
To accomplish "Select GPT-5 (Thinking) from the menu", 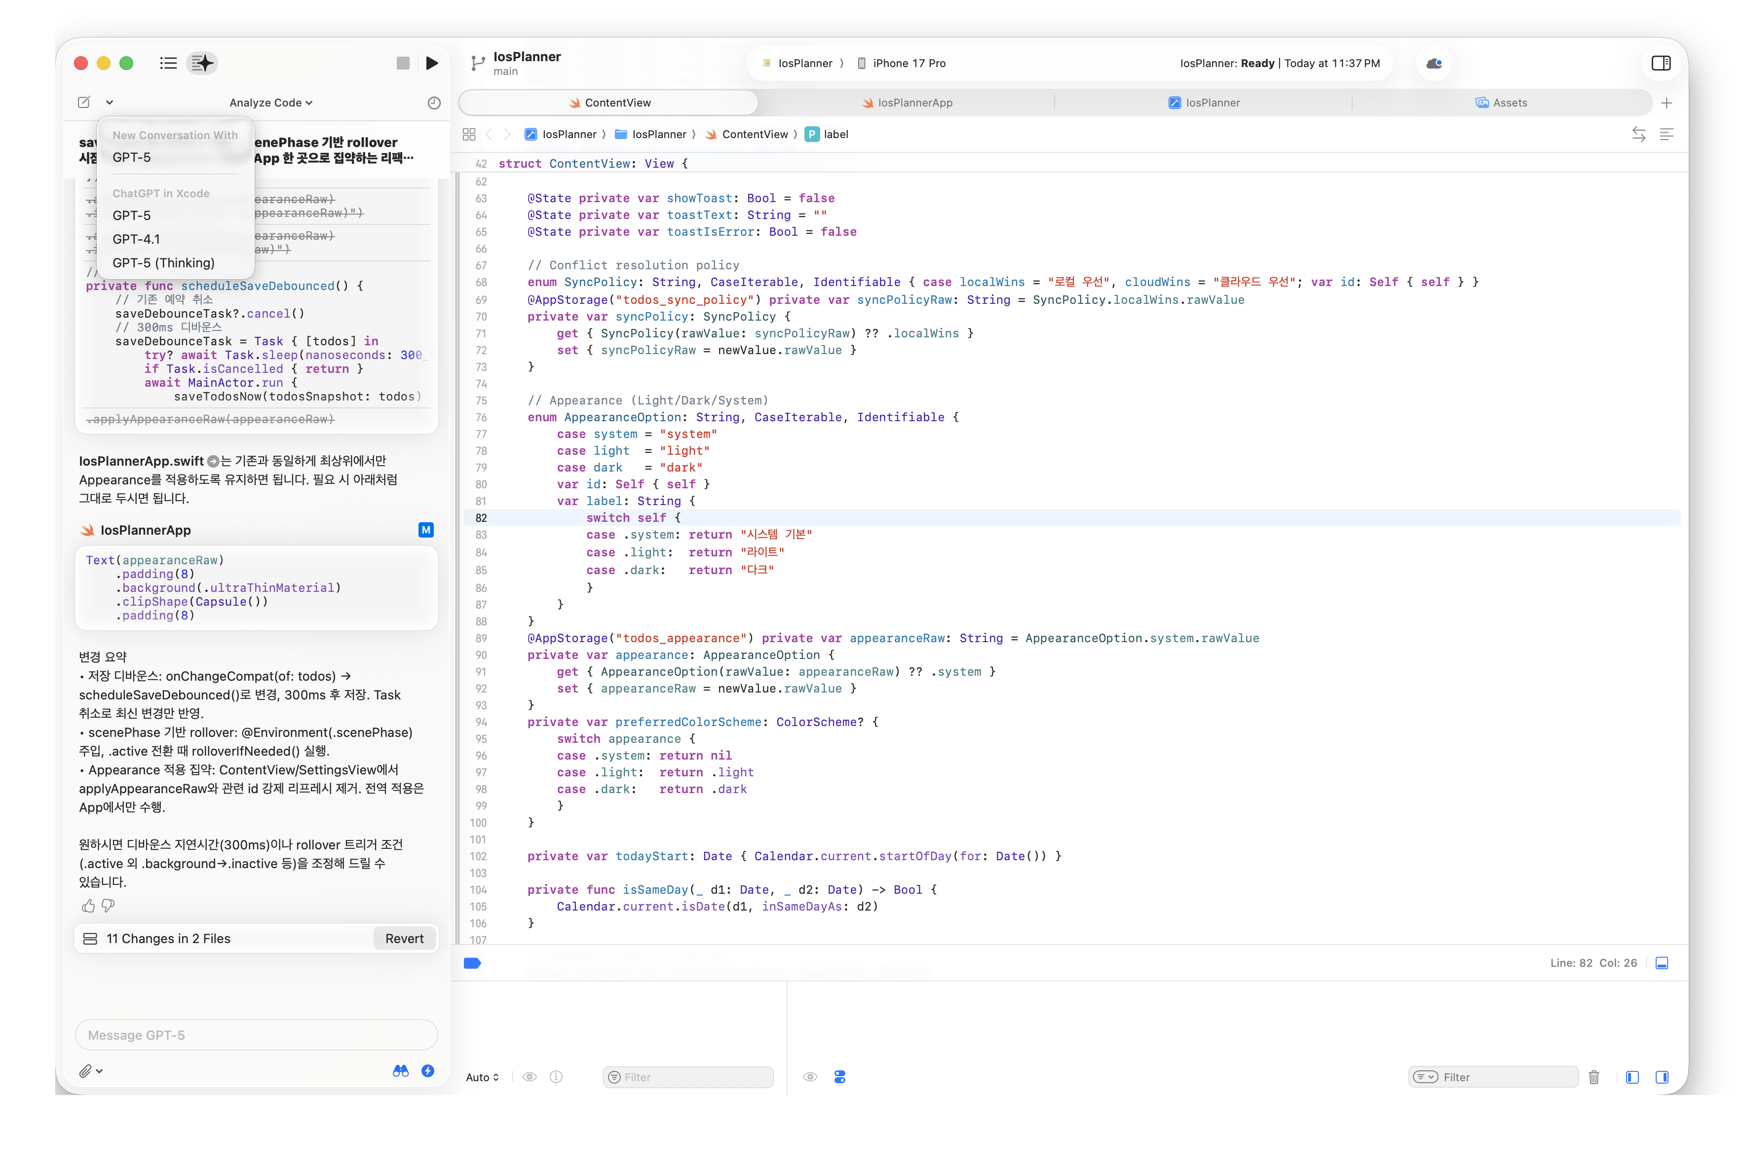I will click(x=163, y=263).
